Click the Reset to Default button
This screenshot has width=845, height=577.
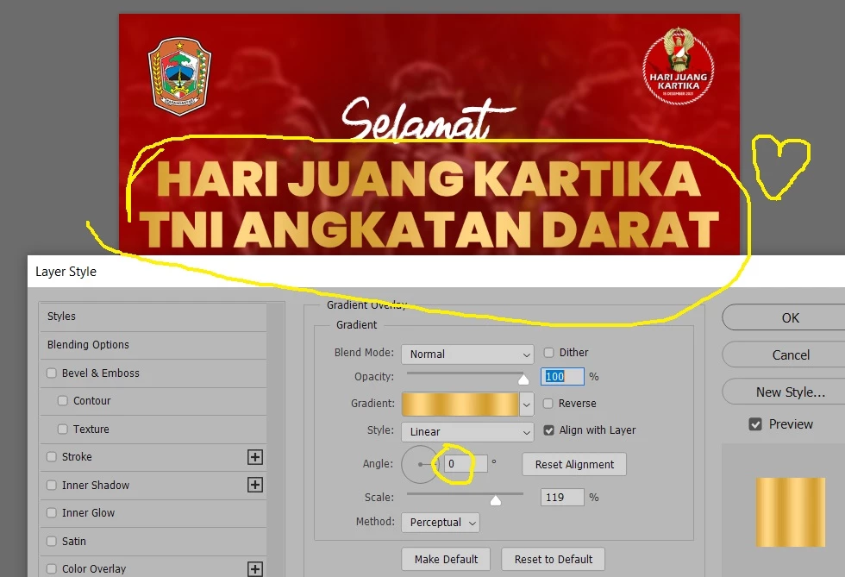coord(554,559)
